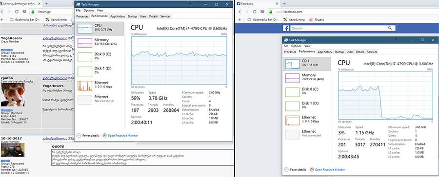439x177 pixels.
Task: Switch to Services tab in Task Manager over Facebook
Action: (372, 52)
